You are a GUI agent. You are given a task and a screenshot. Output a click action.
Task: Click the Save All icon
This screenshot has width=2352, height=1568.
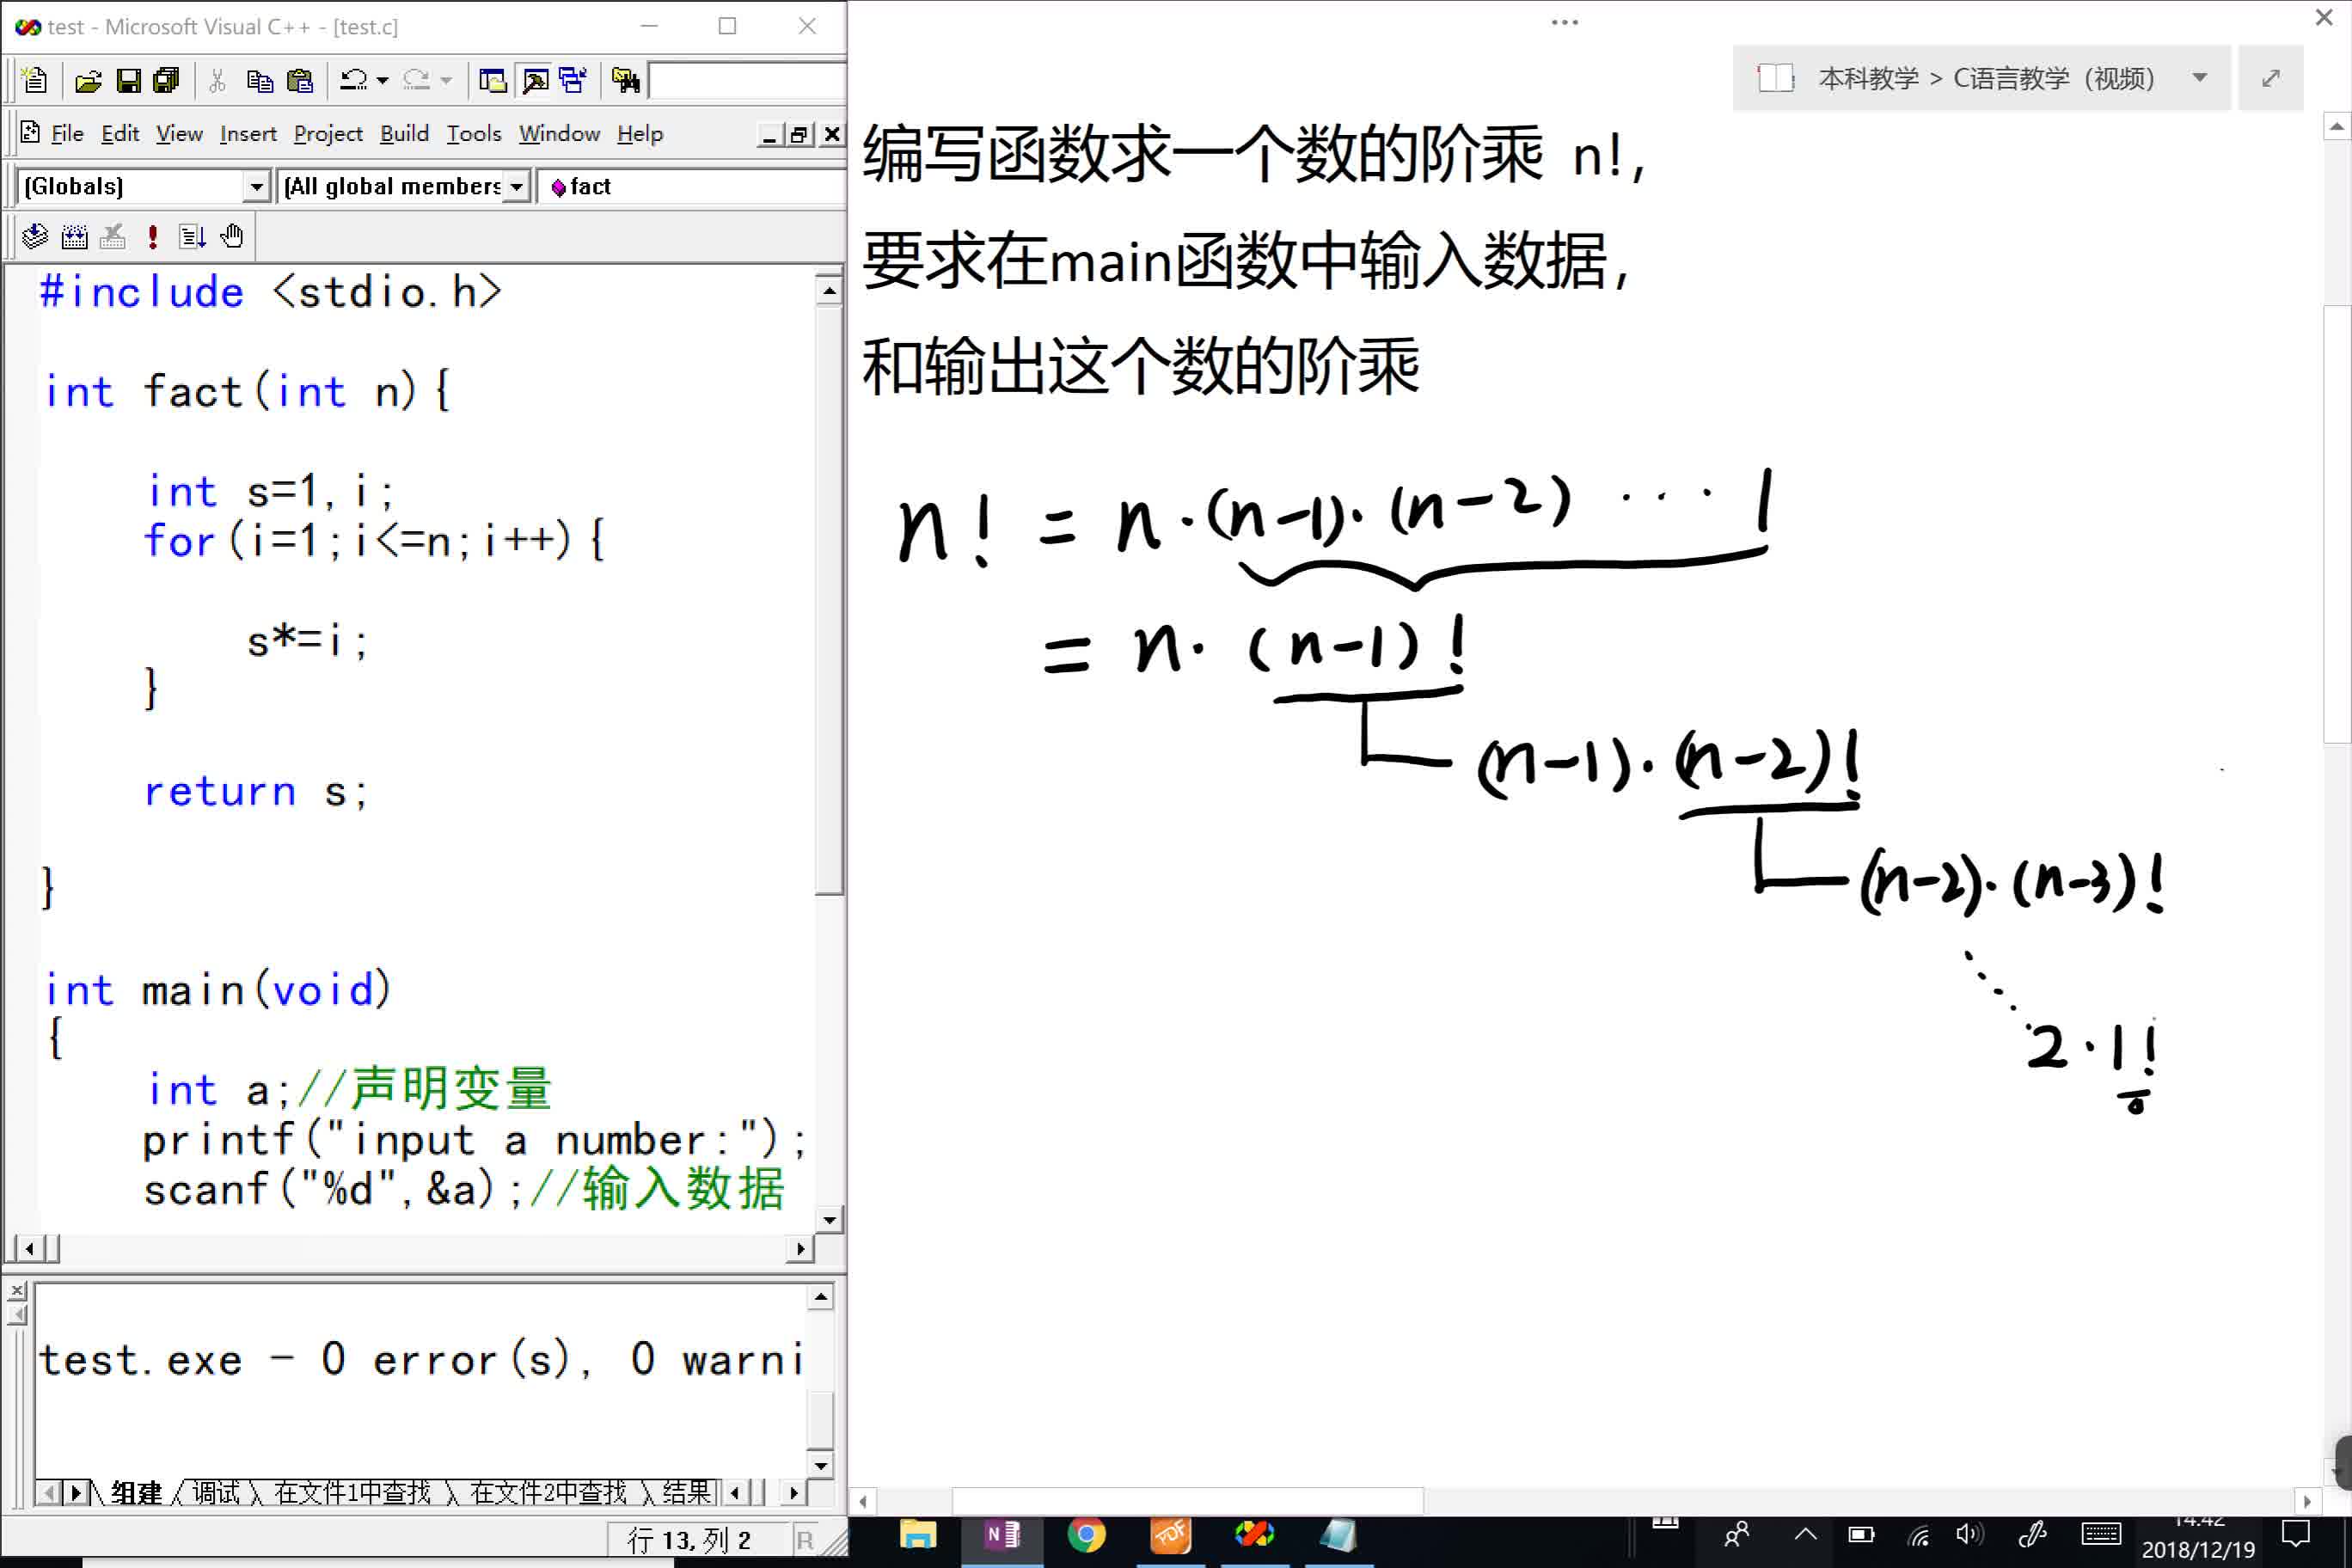pyautogui.click(x=166, y=81)
